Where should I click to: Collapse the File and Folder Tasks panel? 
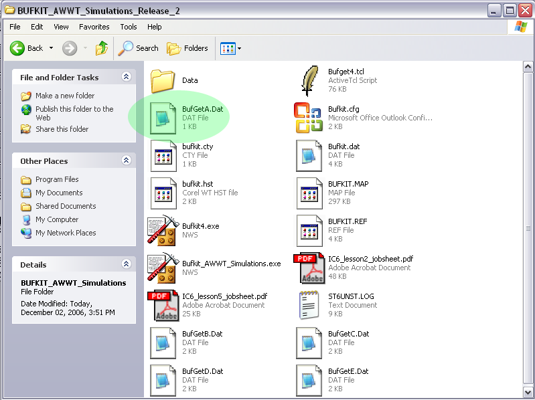point(126,78)
